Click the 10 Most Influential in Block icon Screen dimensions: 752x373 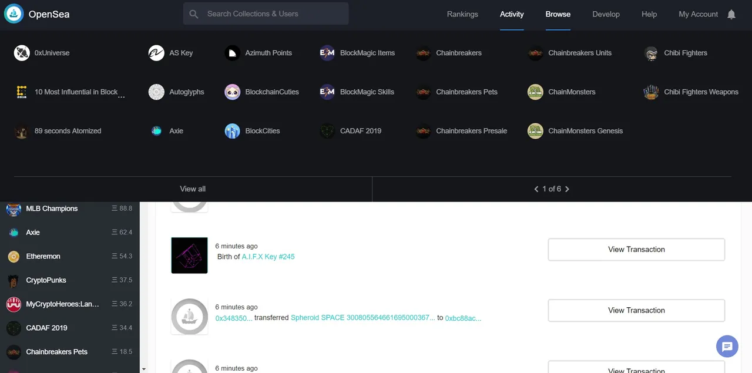22,92
